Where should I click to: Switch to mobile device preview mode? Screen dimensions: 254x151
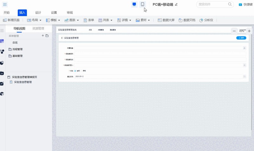[x=142, y=4]
